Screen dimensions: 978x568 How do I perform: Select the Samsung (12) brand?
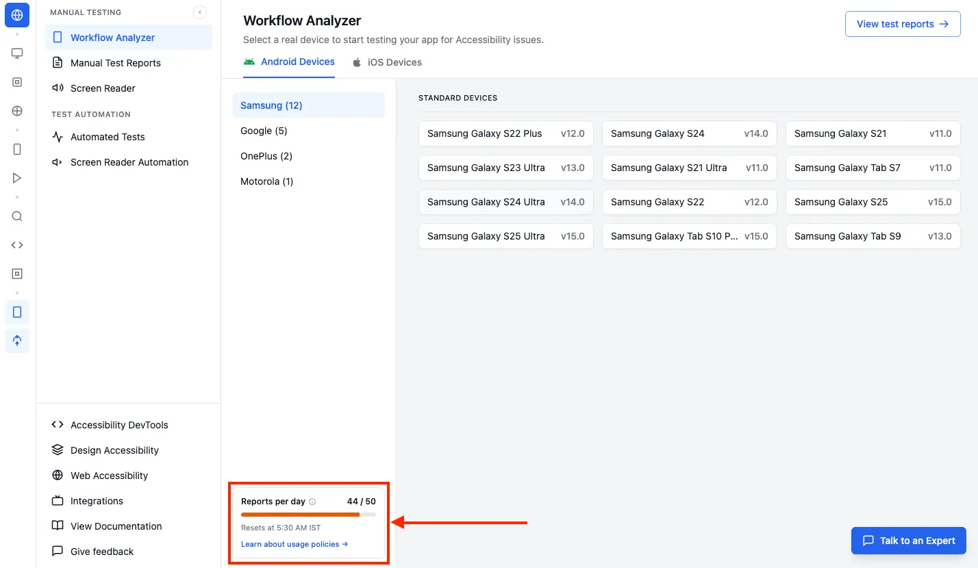click(x=309, y=105)
